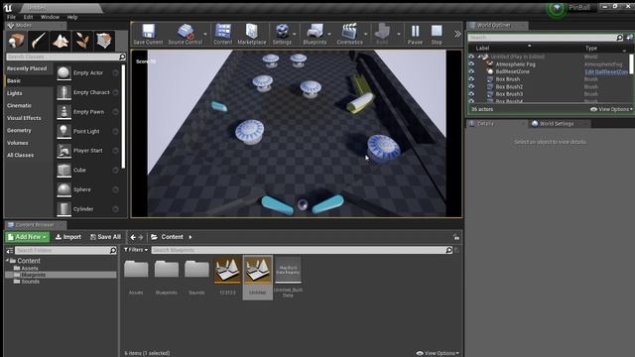
Task: Pause the running game simulation
Action: [415, 34]
